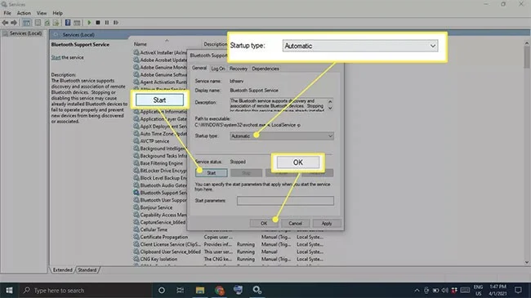Click the 'Start' the service link
This screenshot has height=298, width=531.
pos(56,58)
